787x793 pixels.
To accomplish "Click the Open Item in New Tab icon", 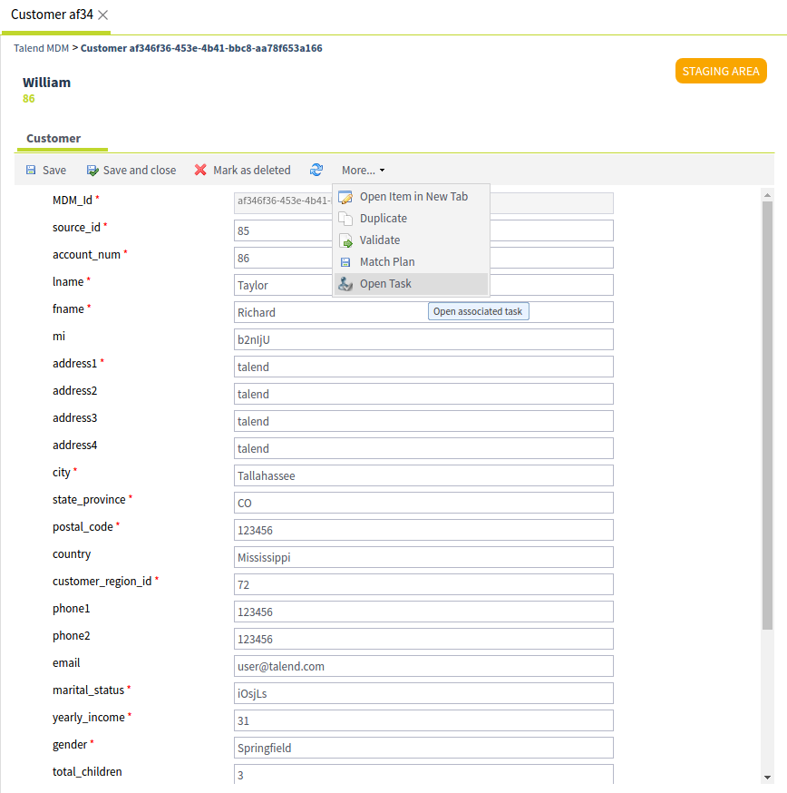I will click(345, 197).
